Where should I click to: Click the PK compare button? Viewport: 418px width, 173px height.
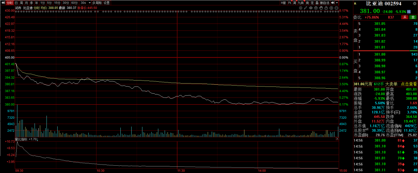pos(290,3)
